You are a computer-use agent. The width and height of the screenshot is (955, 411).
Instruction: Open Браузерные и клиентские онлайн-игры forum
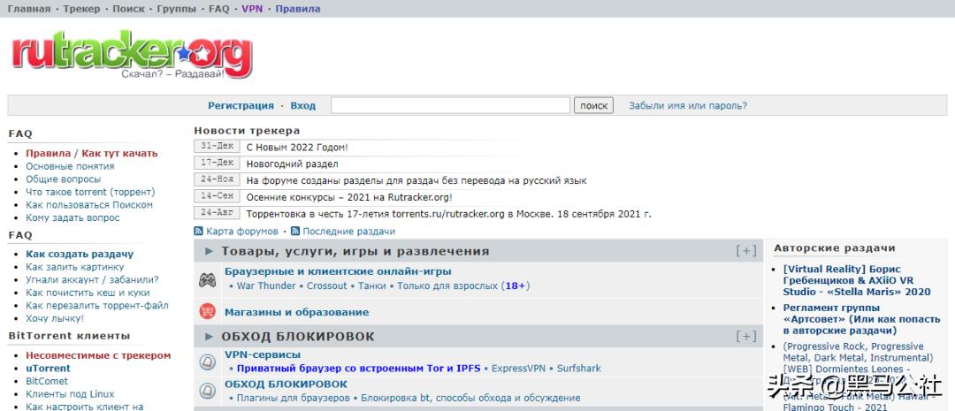click(338, 271)
